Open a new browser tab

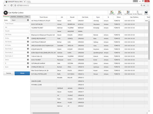[29, 2]
